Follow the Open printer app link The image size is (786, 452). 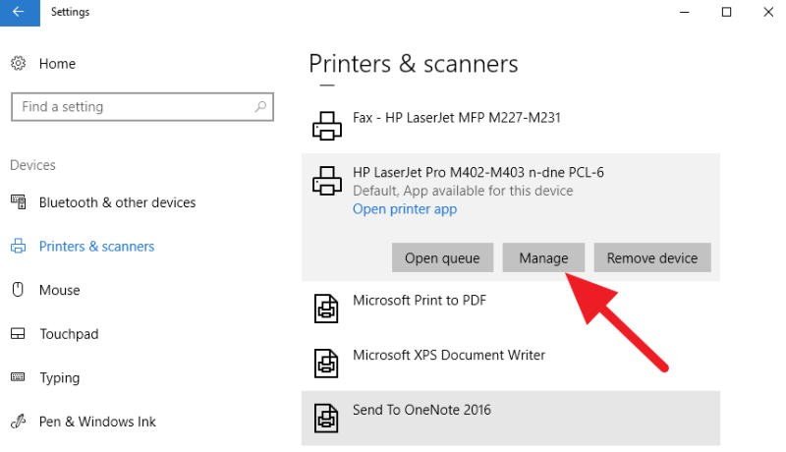[405, 209]
